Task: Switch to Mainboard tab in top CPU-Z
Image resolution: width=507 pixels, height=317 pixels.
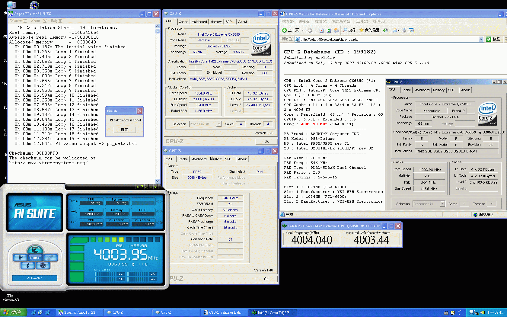Action: (x=199, y=22)
